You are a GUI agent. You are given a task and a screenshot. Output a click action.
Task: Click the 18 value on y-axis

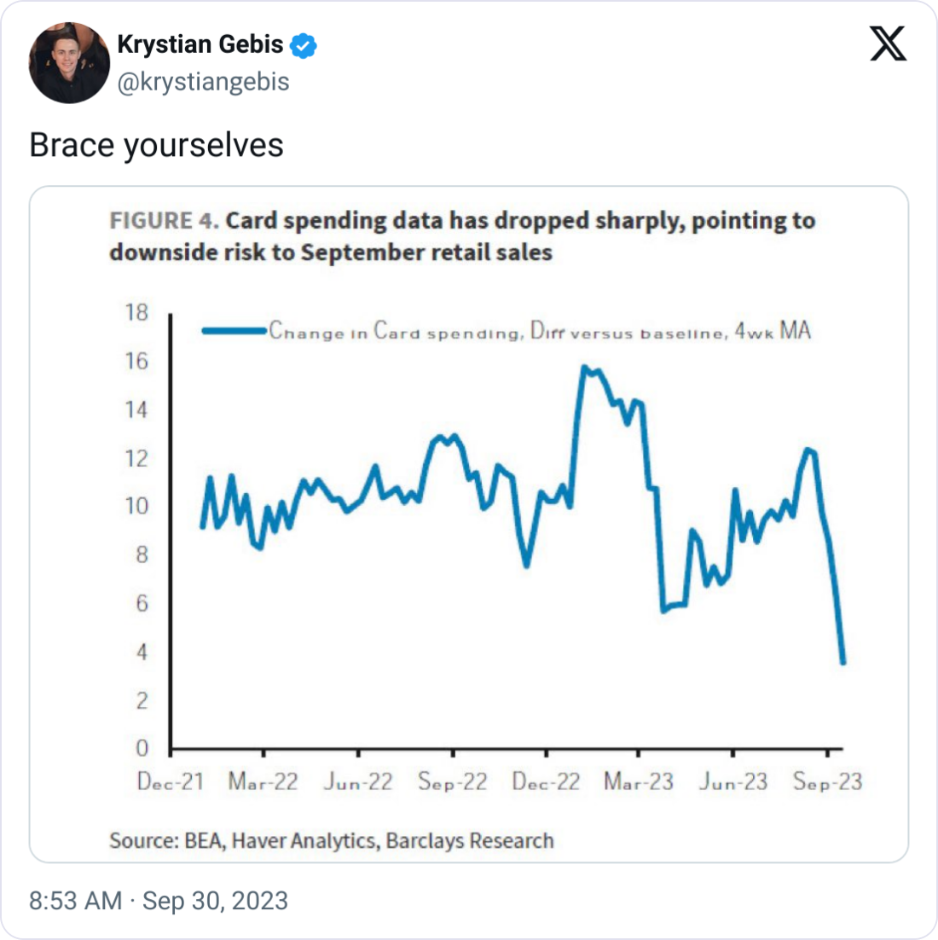[x=136, y=312]
